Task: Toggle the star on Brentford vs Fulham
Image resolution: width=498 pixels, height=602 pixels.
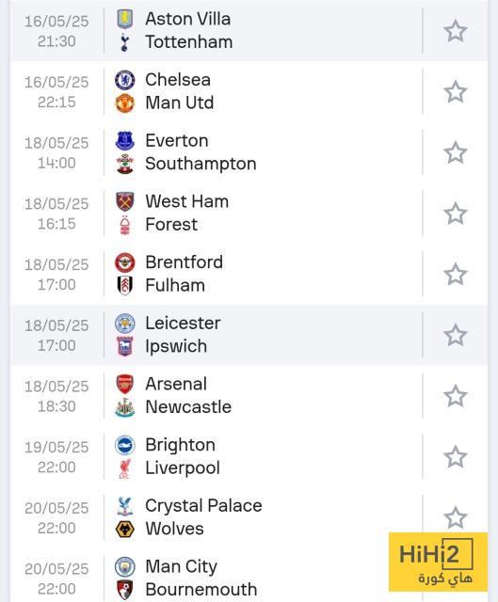Action: 456,274
